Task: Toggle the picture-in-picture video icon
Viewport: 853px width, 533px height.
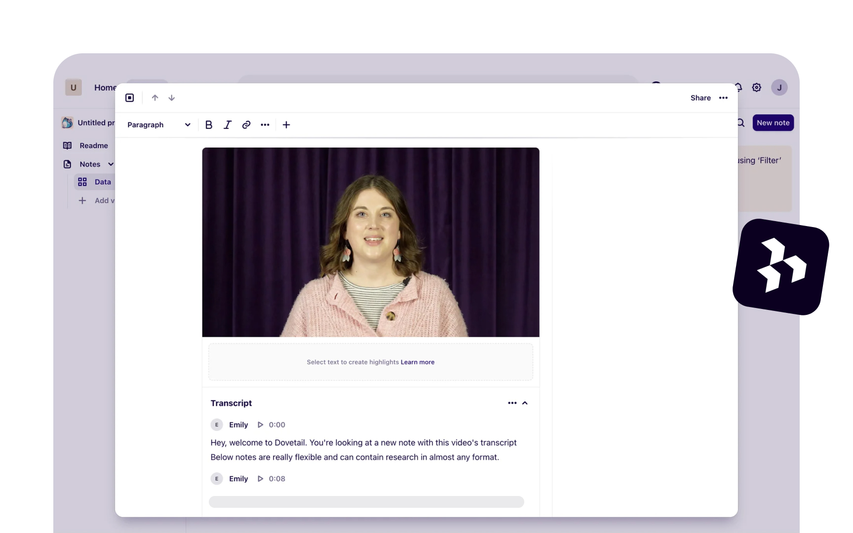Action: coord(129,97)
